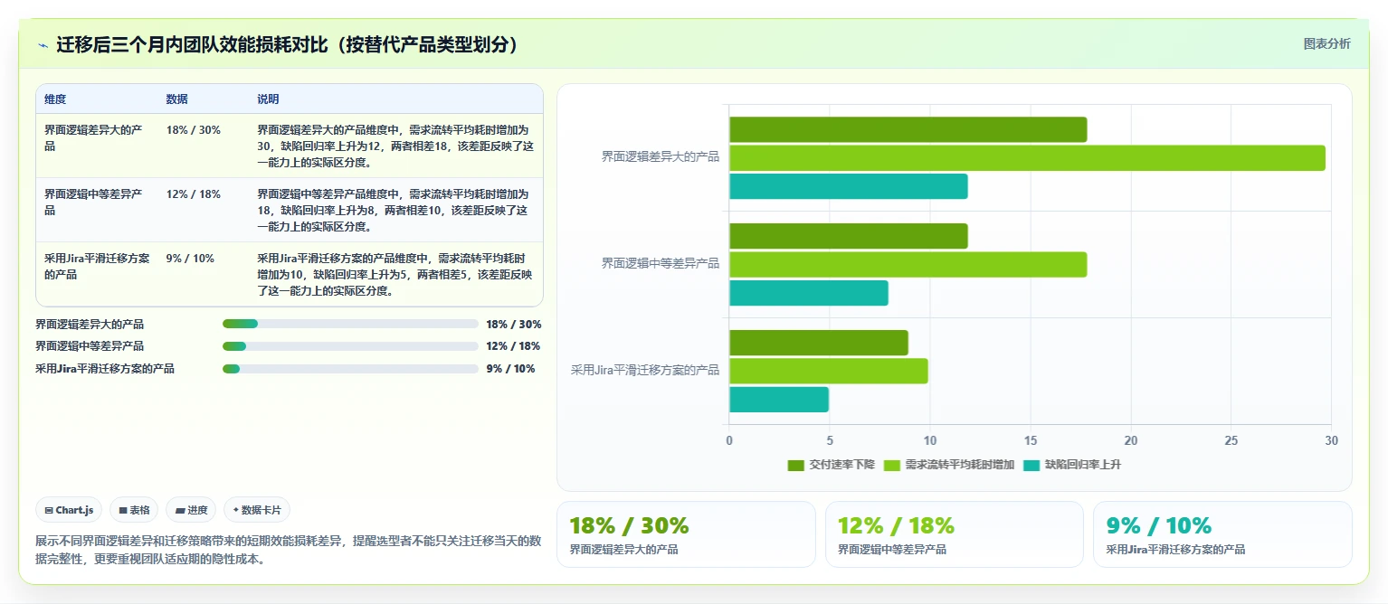This screenshot has height=604, width=1388.
Task: Click the lightning icon beside the panel title
Action: coord(43,45)
